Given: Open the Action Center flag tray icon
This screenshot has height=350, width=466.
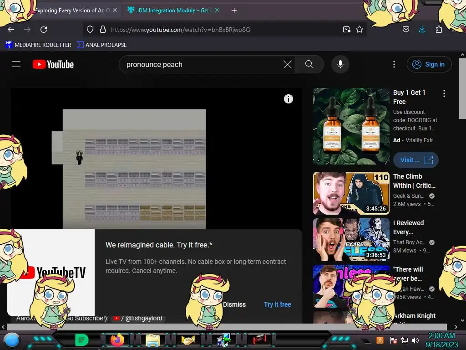Looking at the screenshot, I should coord(393,340).
